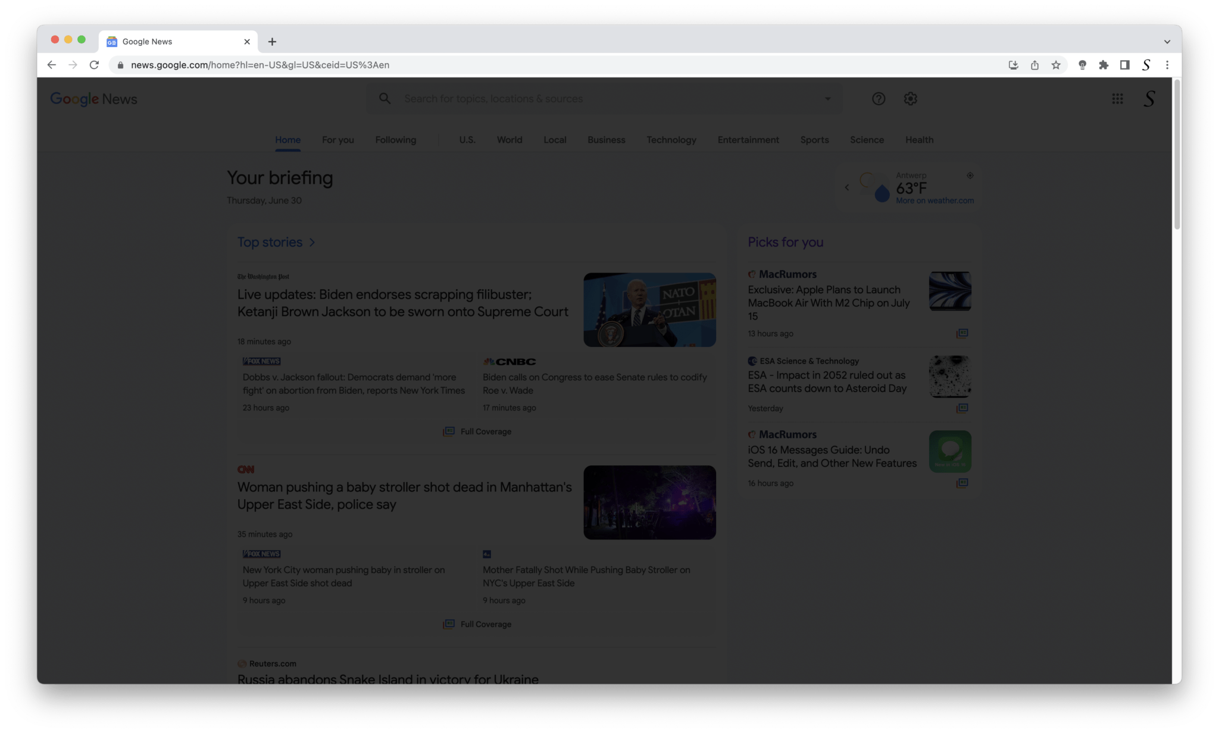Screen dimensions: 1219x733
Task: Open Chrome extensions puzzle icon
Action: click(x=1104, y=65)
